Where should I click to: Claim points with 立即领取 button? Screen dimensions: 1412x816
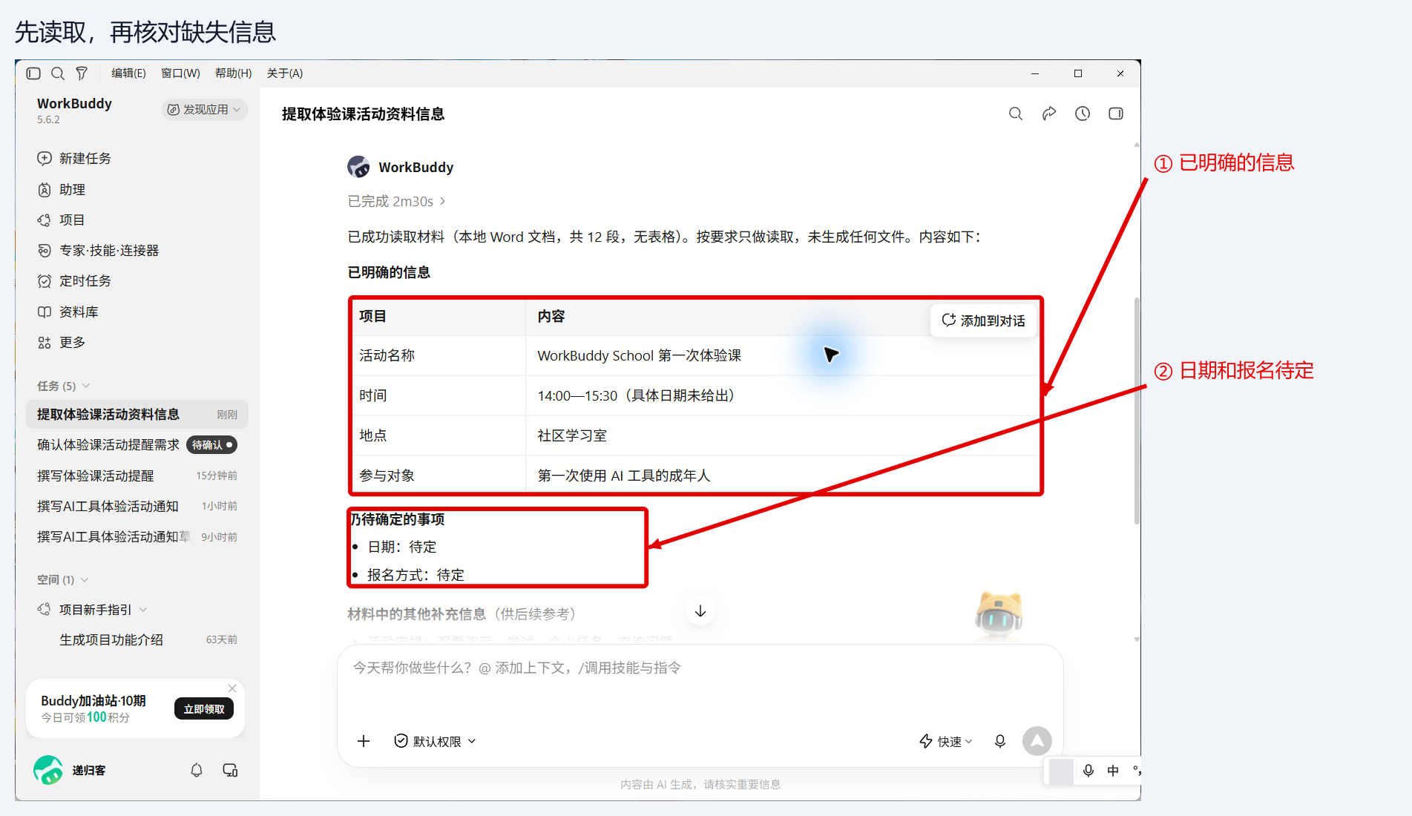(x=204, y=709)
